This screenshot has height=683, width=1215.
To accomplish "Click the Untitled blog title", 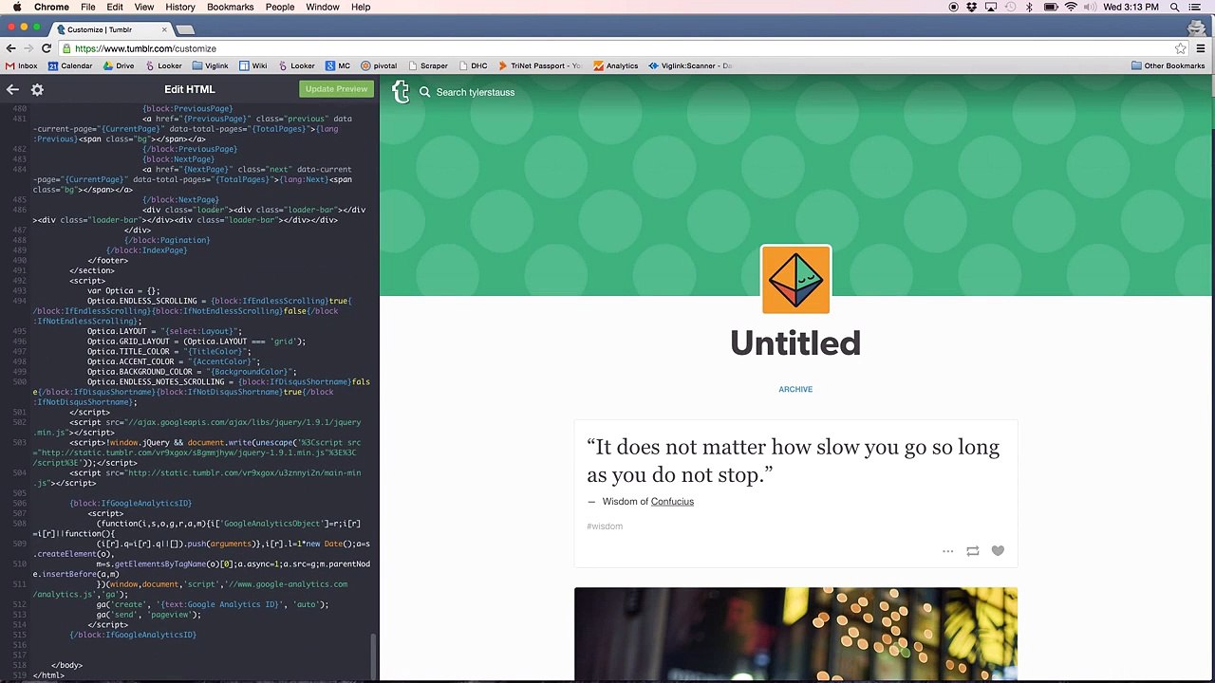I will pyautogui.click(x=795, y=343).
